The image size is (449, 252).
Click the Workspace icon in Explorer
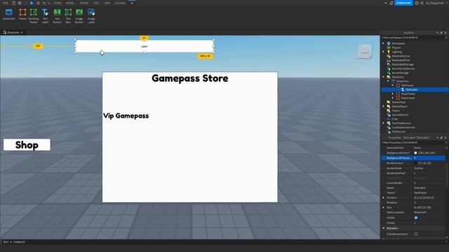coord(389,43)
